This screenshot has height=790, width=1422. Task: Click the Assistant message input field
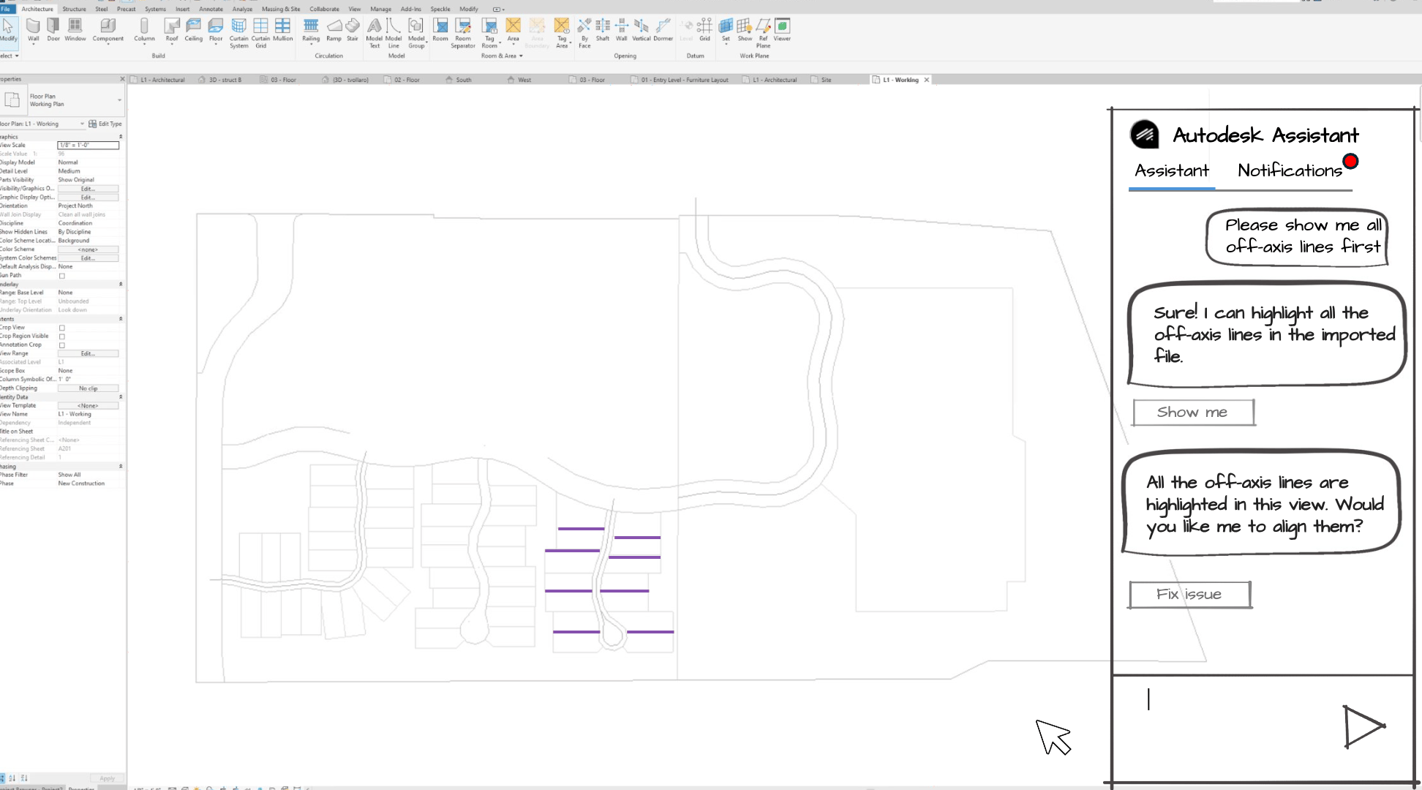[1229, 726]
